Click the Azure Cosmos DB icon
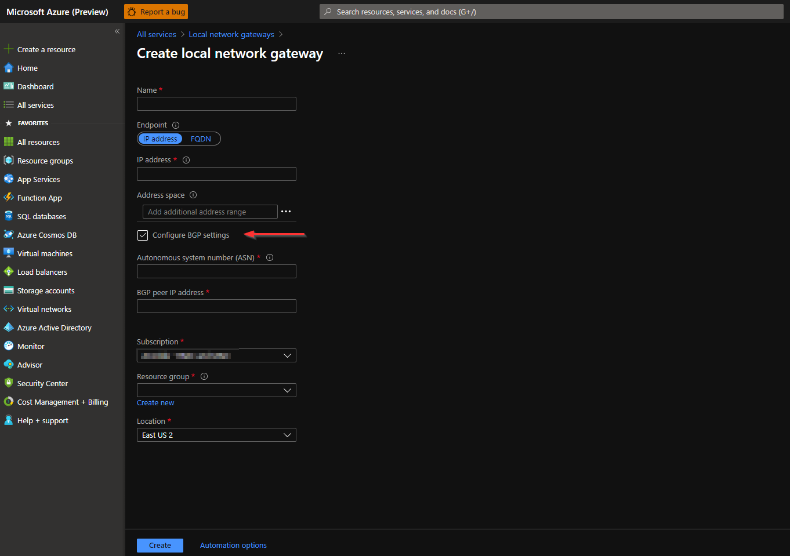The image size is (790, 556). coord(9,235)
